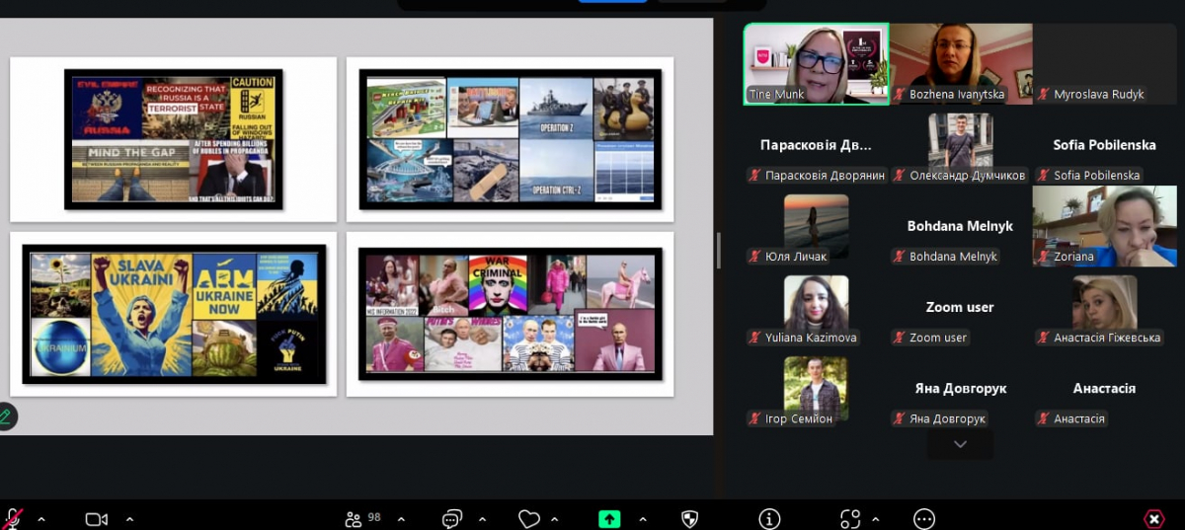Open the chat panel
Viewport: 1185px width, 530px height.
452,519
